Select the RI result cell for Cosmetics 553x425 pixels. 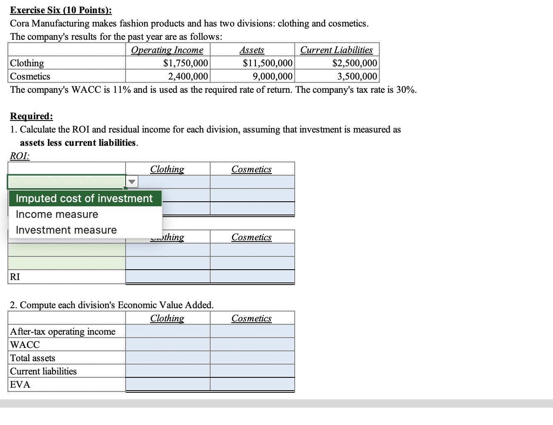pos(252,276)
